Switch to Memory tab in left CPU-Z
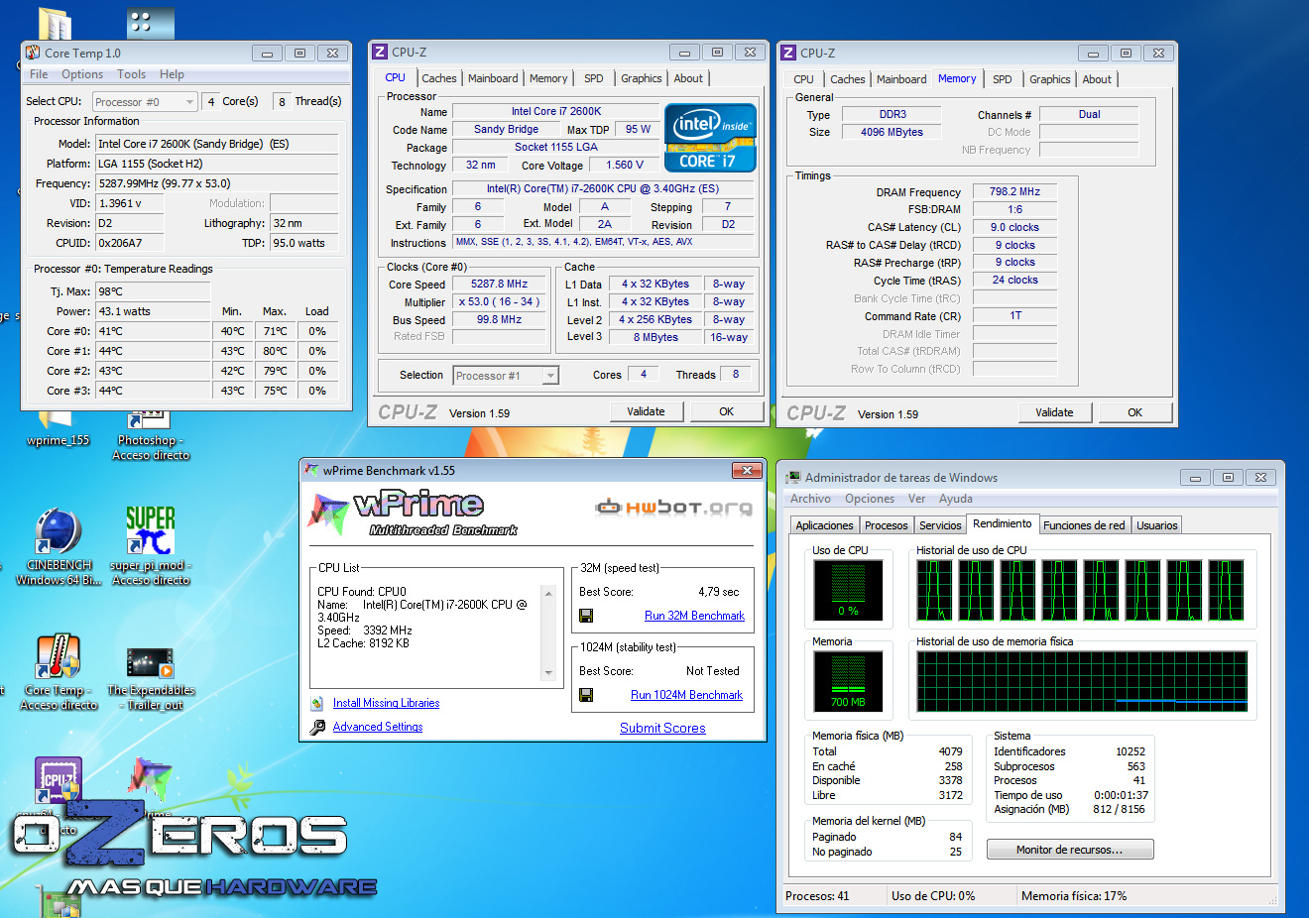The height and width of the screenshot is (918, 1309). (548, 78)
